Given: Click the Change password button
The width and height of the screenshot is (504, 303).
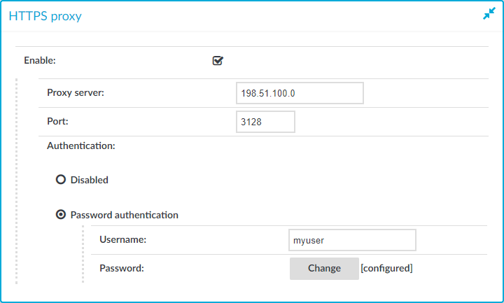Looking at the screenshot, I should 324,268.
